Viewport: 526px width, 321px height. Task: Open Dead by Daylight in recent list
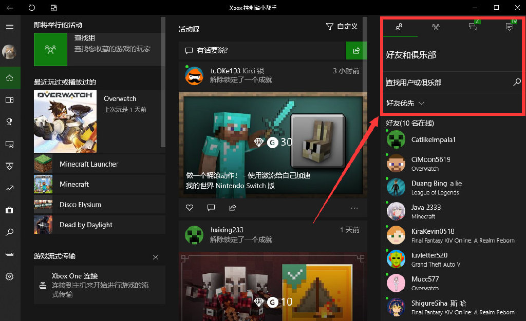(99, 225)
